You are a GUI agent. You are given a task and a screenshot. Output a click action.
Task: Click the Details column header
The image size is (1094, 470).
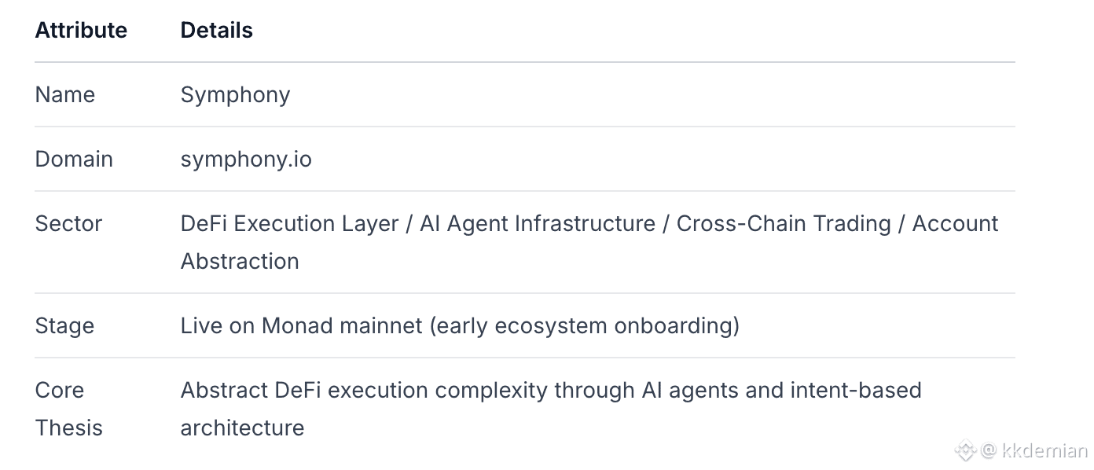click(216, 30)
